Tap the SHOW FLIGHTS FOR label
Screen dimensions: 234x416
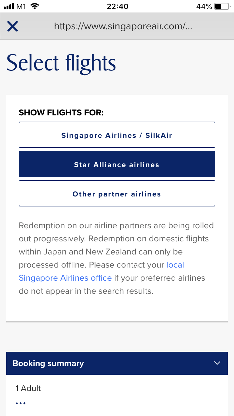pyautogui.click(x=61, y=113)
